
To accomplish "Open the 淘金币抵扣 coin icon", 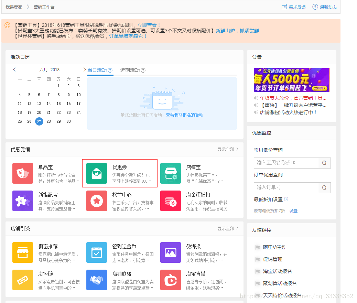I will tap(171, 201).
